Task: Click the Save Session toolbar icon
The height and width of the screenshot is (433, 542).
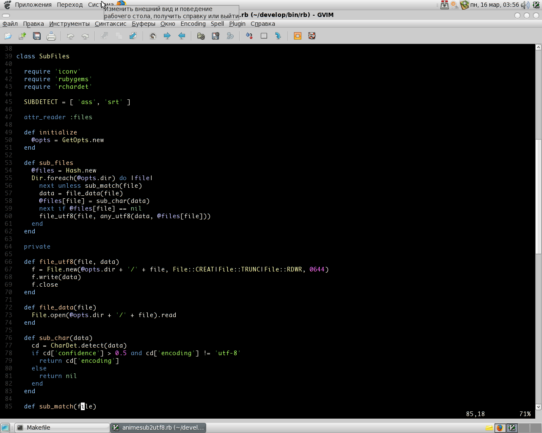Action: (216, 36)
